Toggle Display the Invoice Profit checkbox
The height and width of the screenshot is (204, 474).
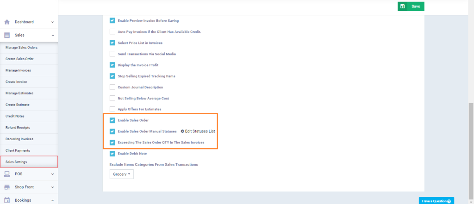pyautogui.click(x=112, y=65)
